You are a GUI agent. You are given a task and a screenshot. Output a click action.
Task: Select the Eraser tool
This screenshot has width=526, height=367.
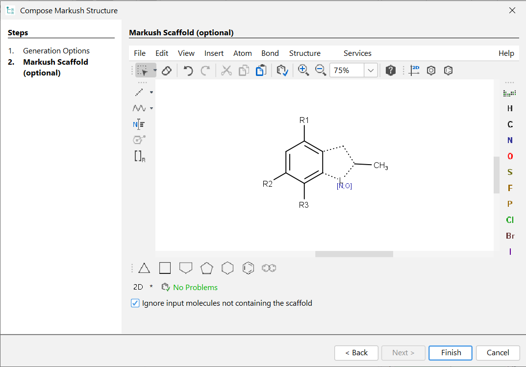pos(166,71)
